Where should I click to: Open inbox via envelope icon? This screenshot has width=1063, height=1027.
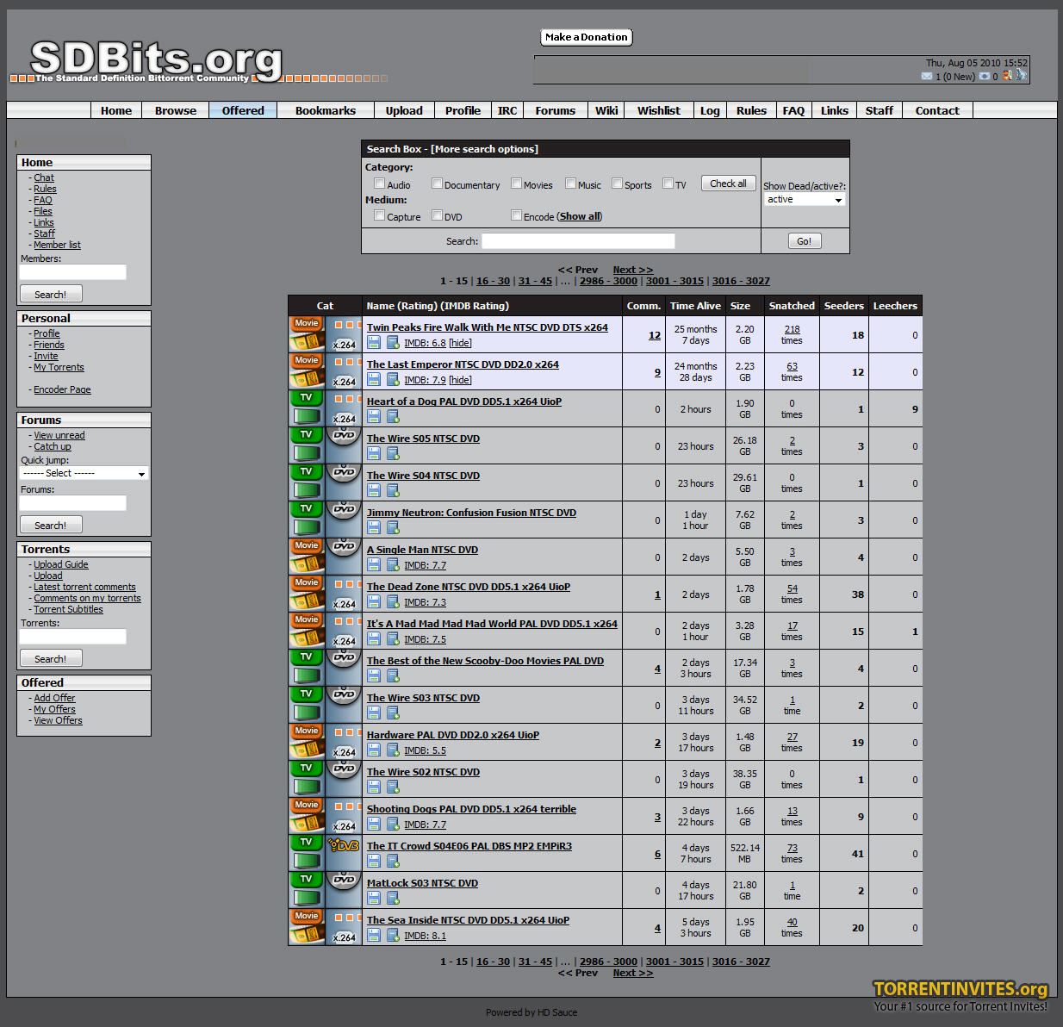click(927, 77)
